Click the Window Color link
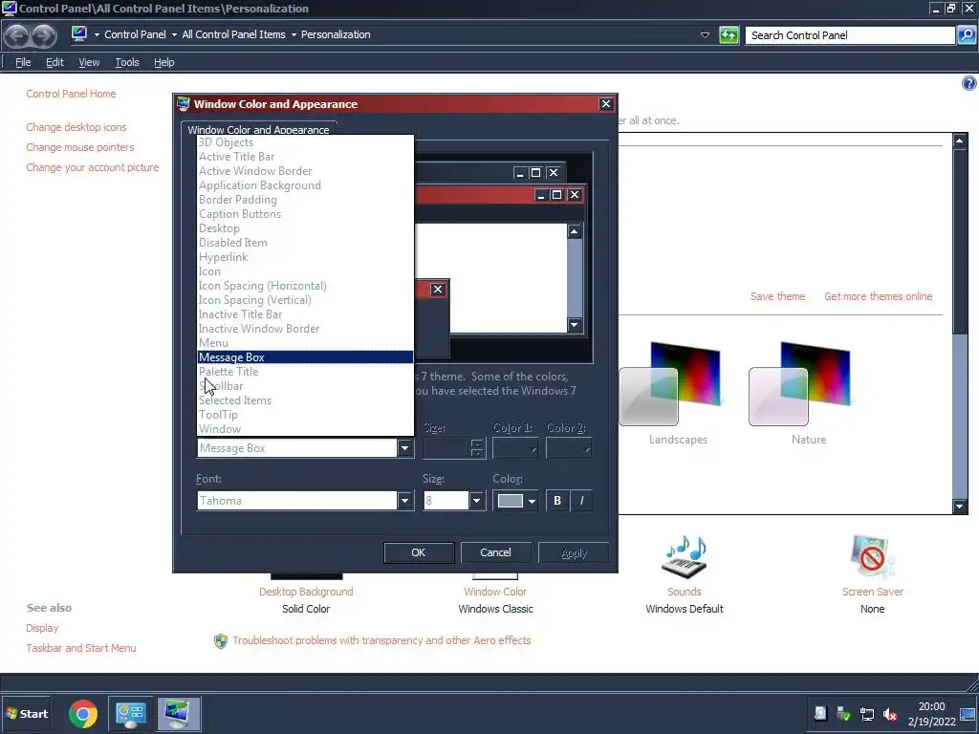The image size is (979, 734). [495, 592]
